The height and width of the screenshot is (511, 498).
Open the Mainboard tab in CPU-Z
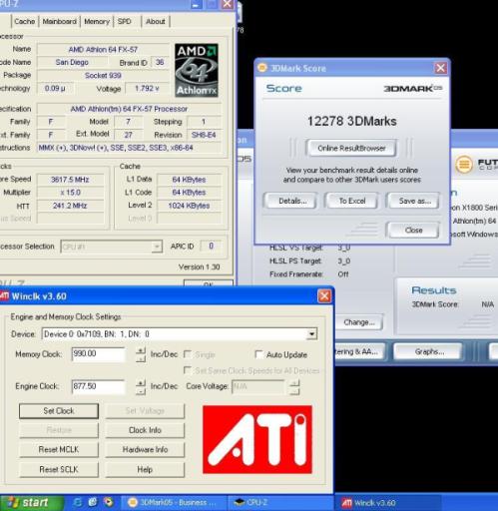click(60, 21)
